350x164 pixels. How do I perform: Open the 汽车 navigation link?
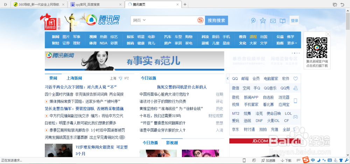pos(168,37)
